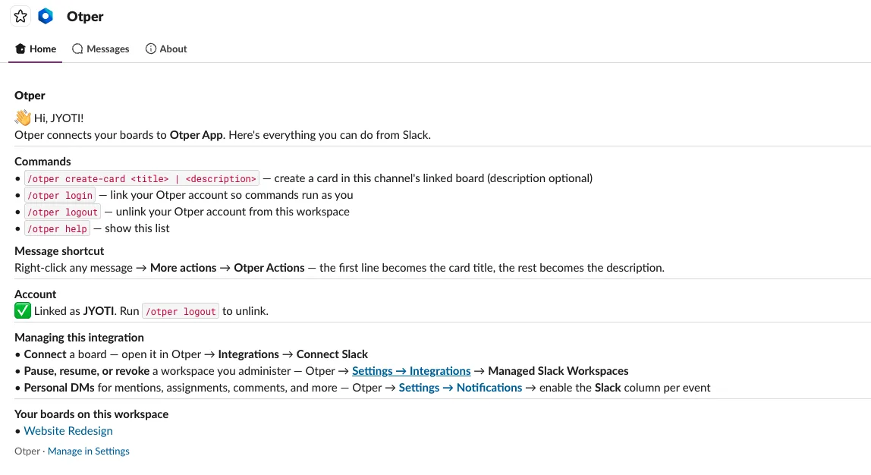Screen dimensions: 871x475
Task: Click the show this list description
Action: tap(137, 229)
